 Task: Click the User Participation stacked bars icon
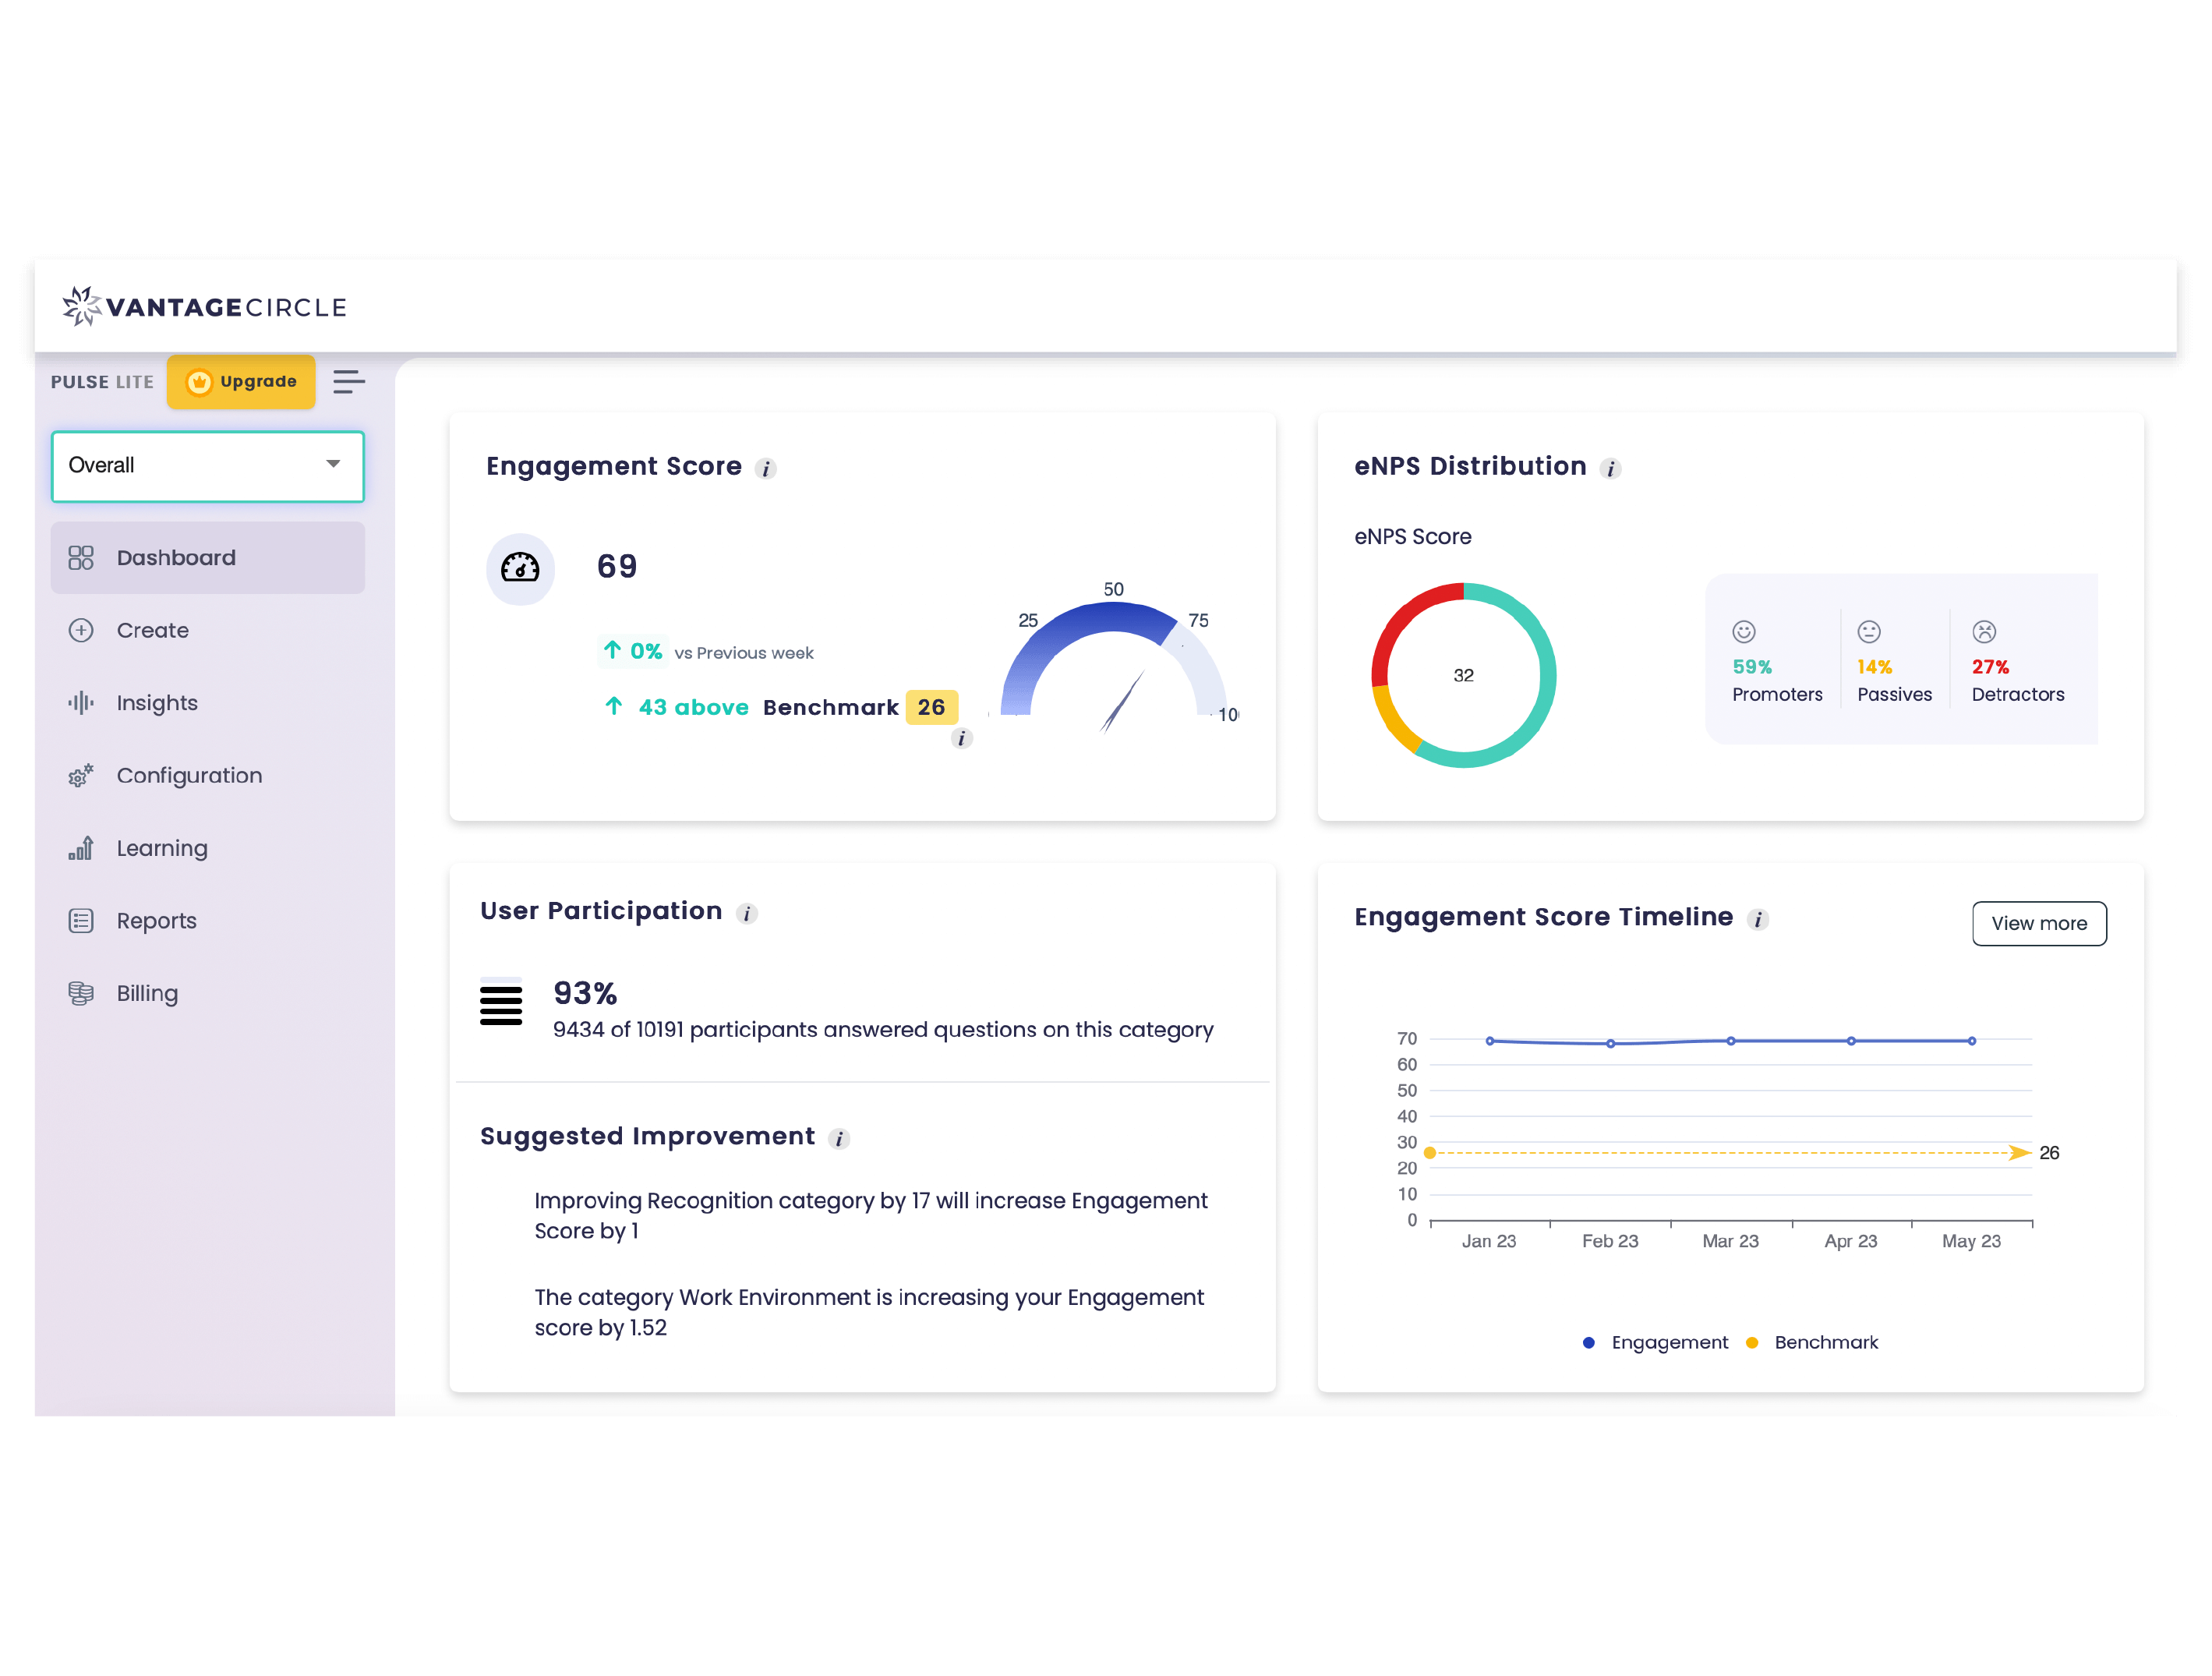[501, 1001]
